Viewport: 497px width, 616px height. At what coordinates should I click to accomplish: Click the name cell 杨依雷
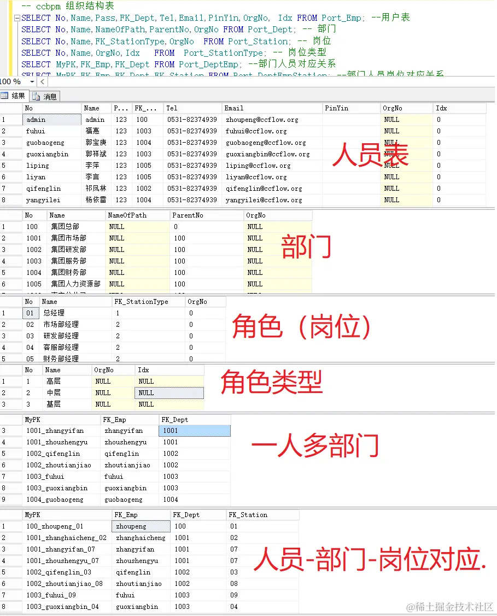[96, 200]
